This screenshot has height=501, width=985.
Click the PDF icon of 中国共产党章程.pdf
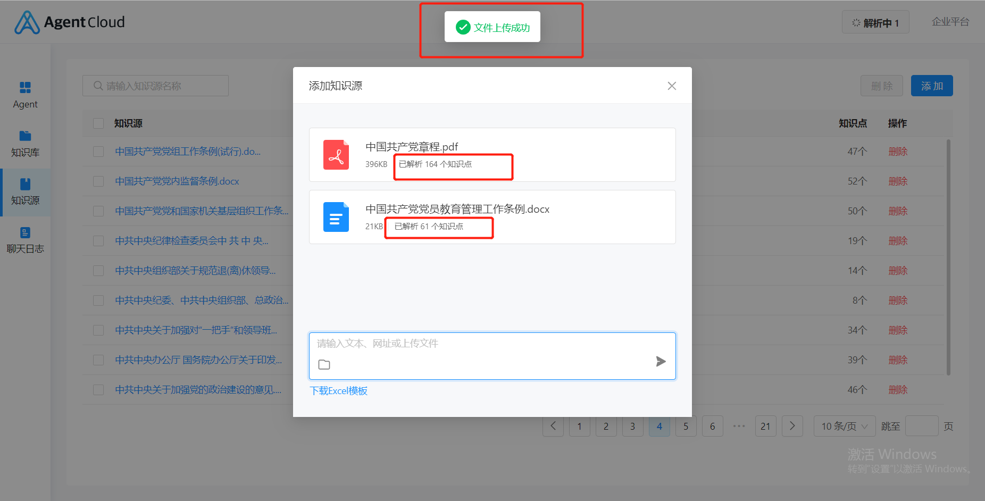(336, 155)
